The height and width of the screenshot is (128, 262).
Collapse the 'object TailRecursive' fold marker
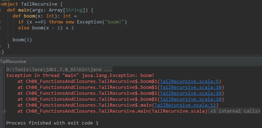click(0, 4)
